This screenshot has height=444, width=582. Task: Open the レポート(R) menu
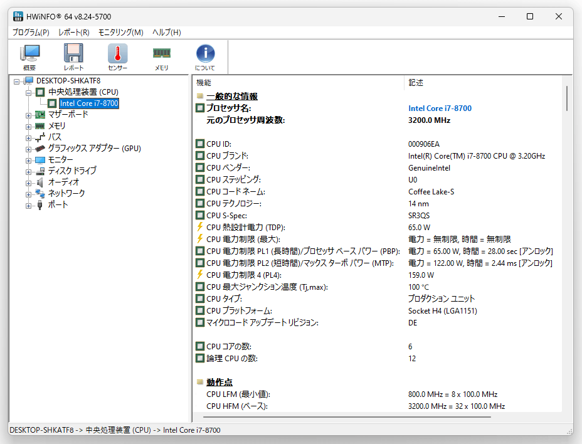pyautogui.click(x=74, y=33)
